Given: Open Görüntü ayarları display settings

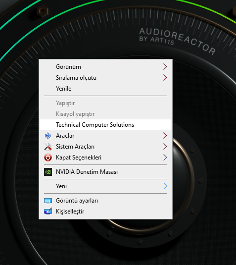Looking at the screenshot, I should [105, 201].
